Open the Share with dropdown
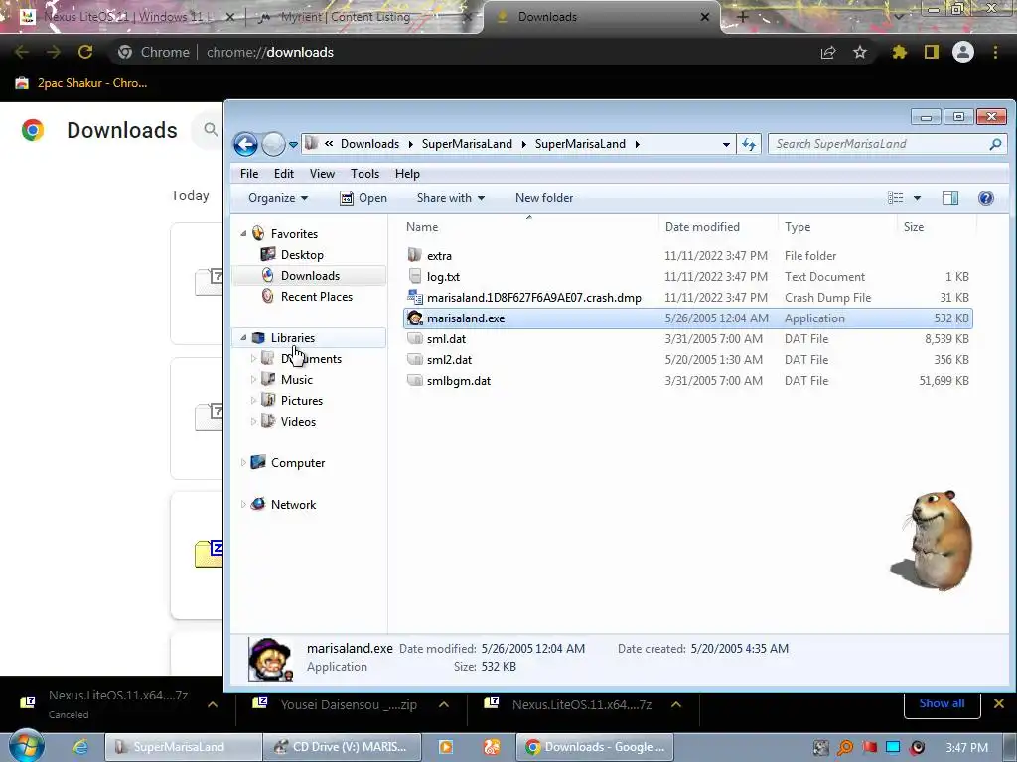 (x=451, y=198)
